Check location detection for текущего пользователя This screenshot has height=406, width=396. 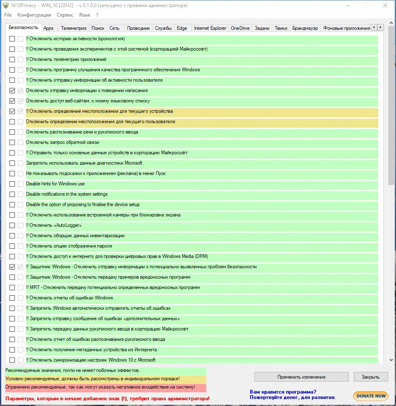(12, 122)
